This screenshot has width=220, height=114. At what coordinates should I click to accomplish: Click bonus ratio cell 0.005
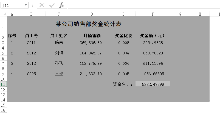[x=124, y=74]
